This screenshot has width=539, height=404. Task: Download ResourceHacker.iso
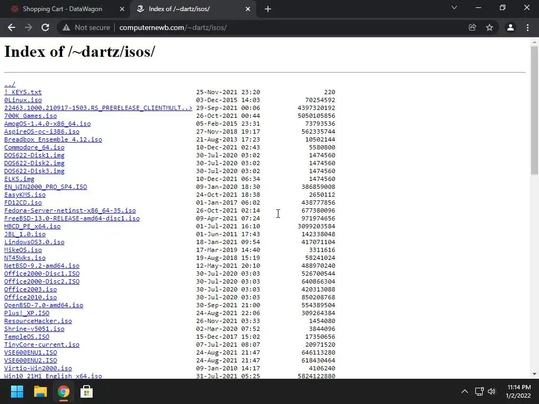38,321
